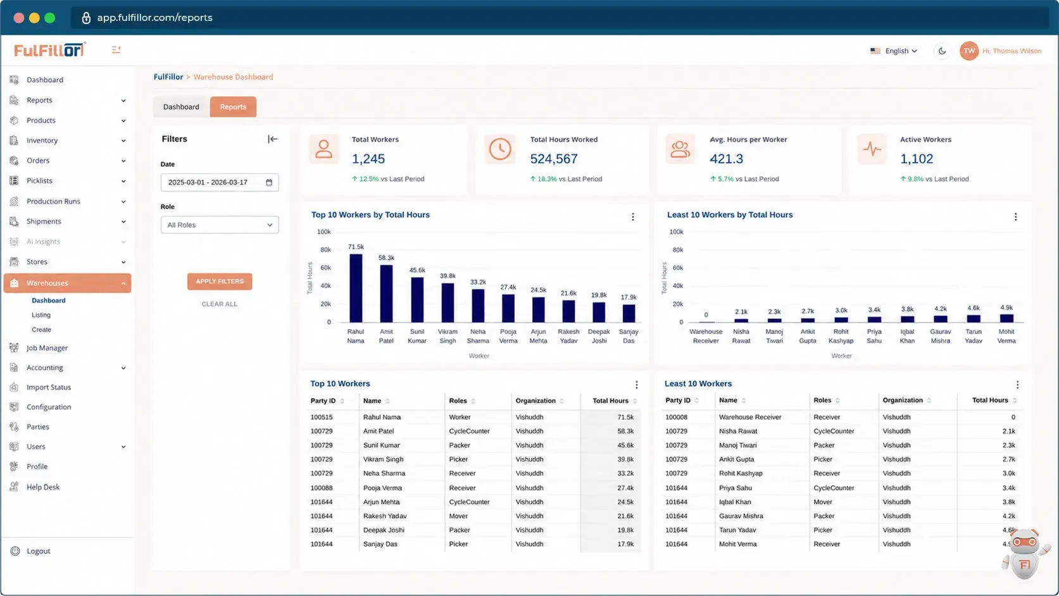
Task: Open the English language dropdown
Action: (x=893, y=51)
